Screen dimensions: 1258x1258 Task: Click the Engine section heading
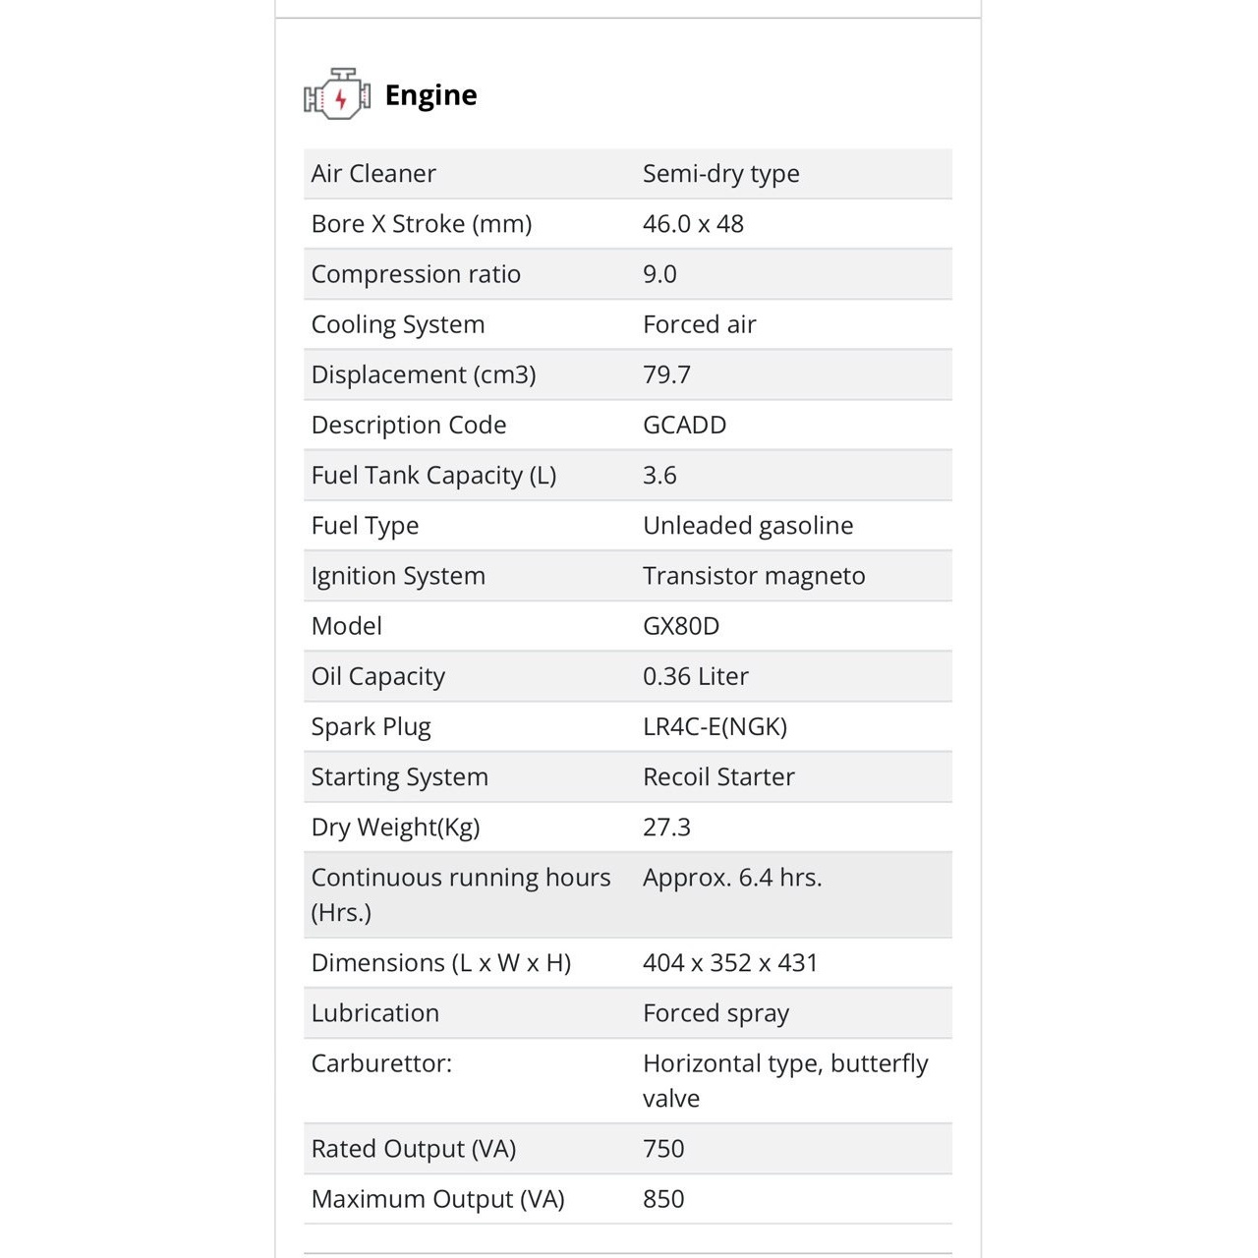point(430,95)
